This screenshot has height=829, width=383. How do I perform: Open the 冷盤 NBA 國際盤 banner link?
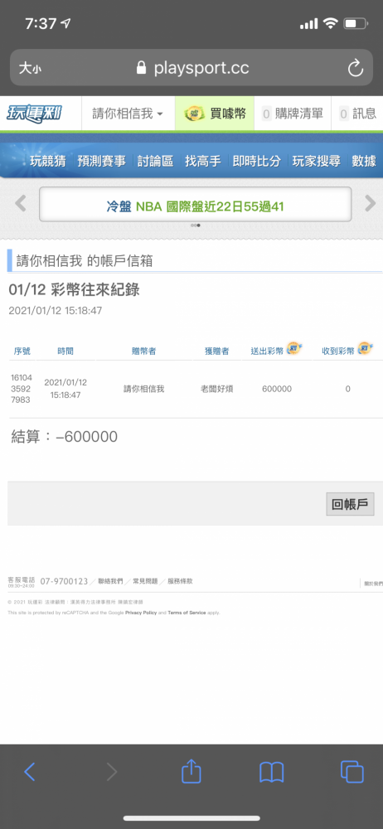(x=195, y=206)
